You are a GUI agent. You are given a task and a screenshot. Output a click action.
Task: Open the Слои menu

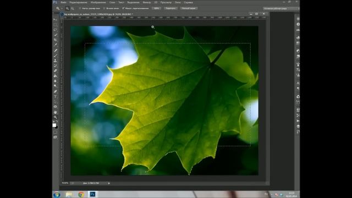tap(112, 2)
